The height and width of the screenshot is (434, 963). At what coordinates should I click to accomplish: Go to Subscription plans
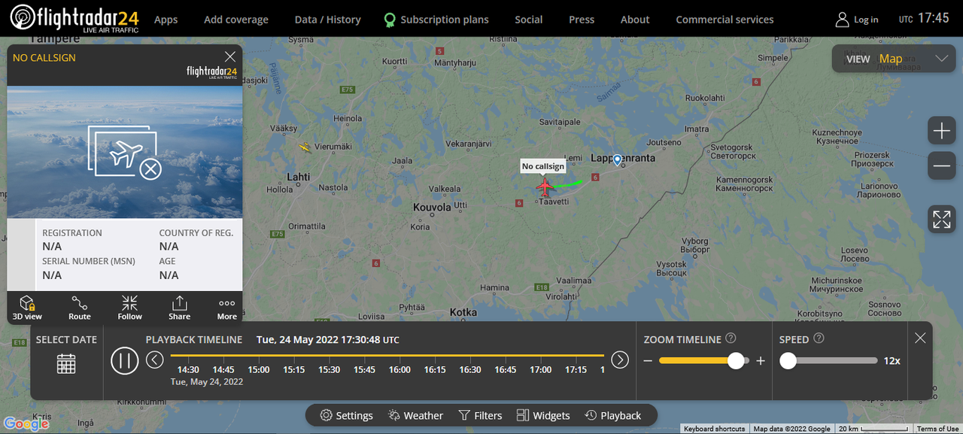436,20
